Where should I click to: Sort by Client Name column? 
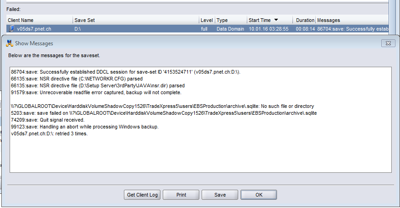click(21, 20)
